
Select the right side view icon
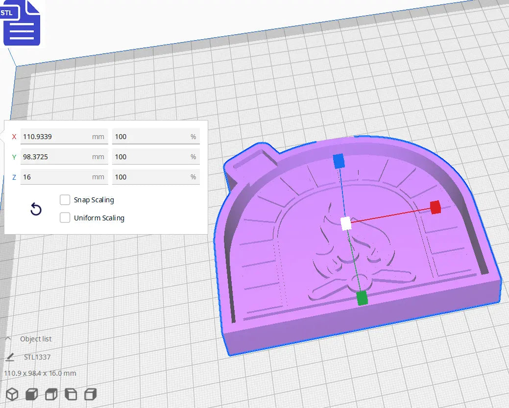pyautogui.click(x=90, y=394)
